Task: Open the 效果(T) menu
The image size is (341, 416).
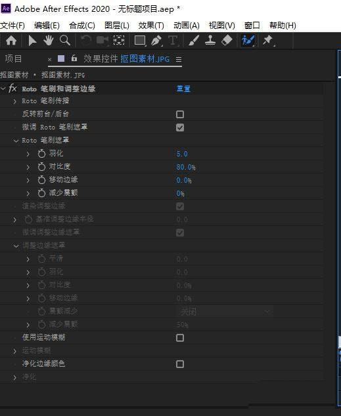Action: pyautogui.click(x=151, y=26)
